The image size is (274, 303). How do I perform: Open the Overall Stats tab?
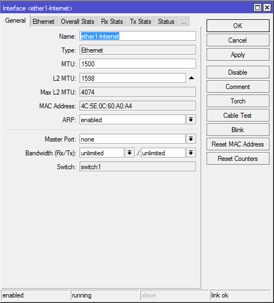coord(77,22)
